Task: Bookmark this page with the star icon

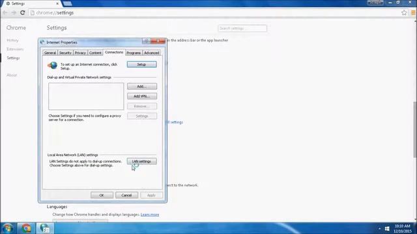Action: point(404,12)
